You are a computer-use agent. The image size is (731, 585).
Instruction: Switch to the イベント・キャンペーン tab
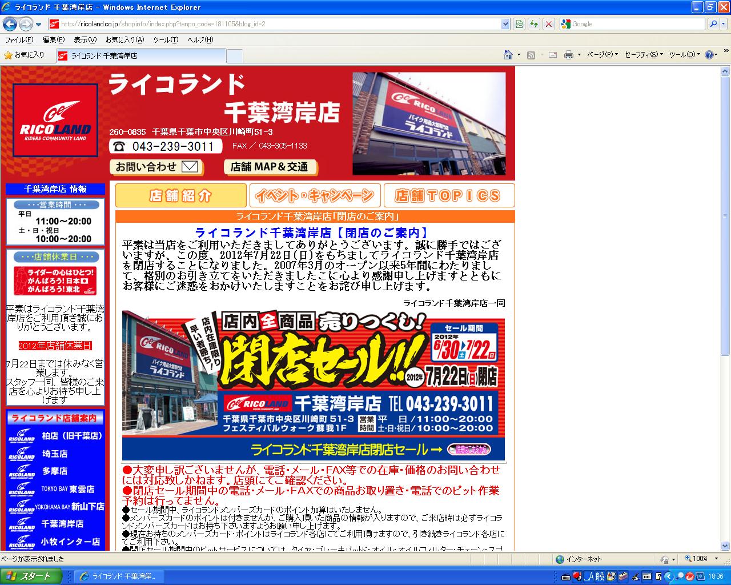coord(315,195)
